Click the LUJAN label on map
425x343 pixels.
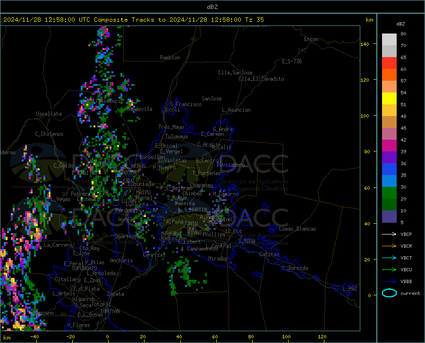128,201
